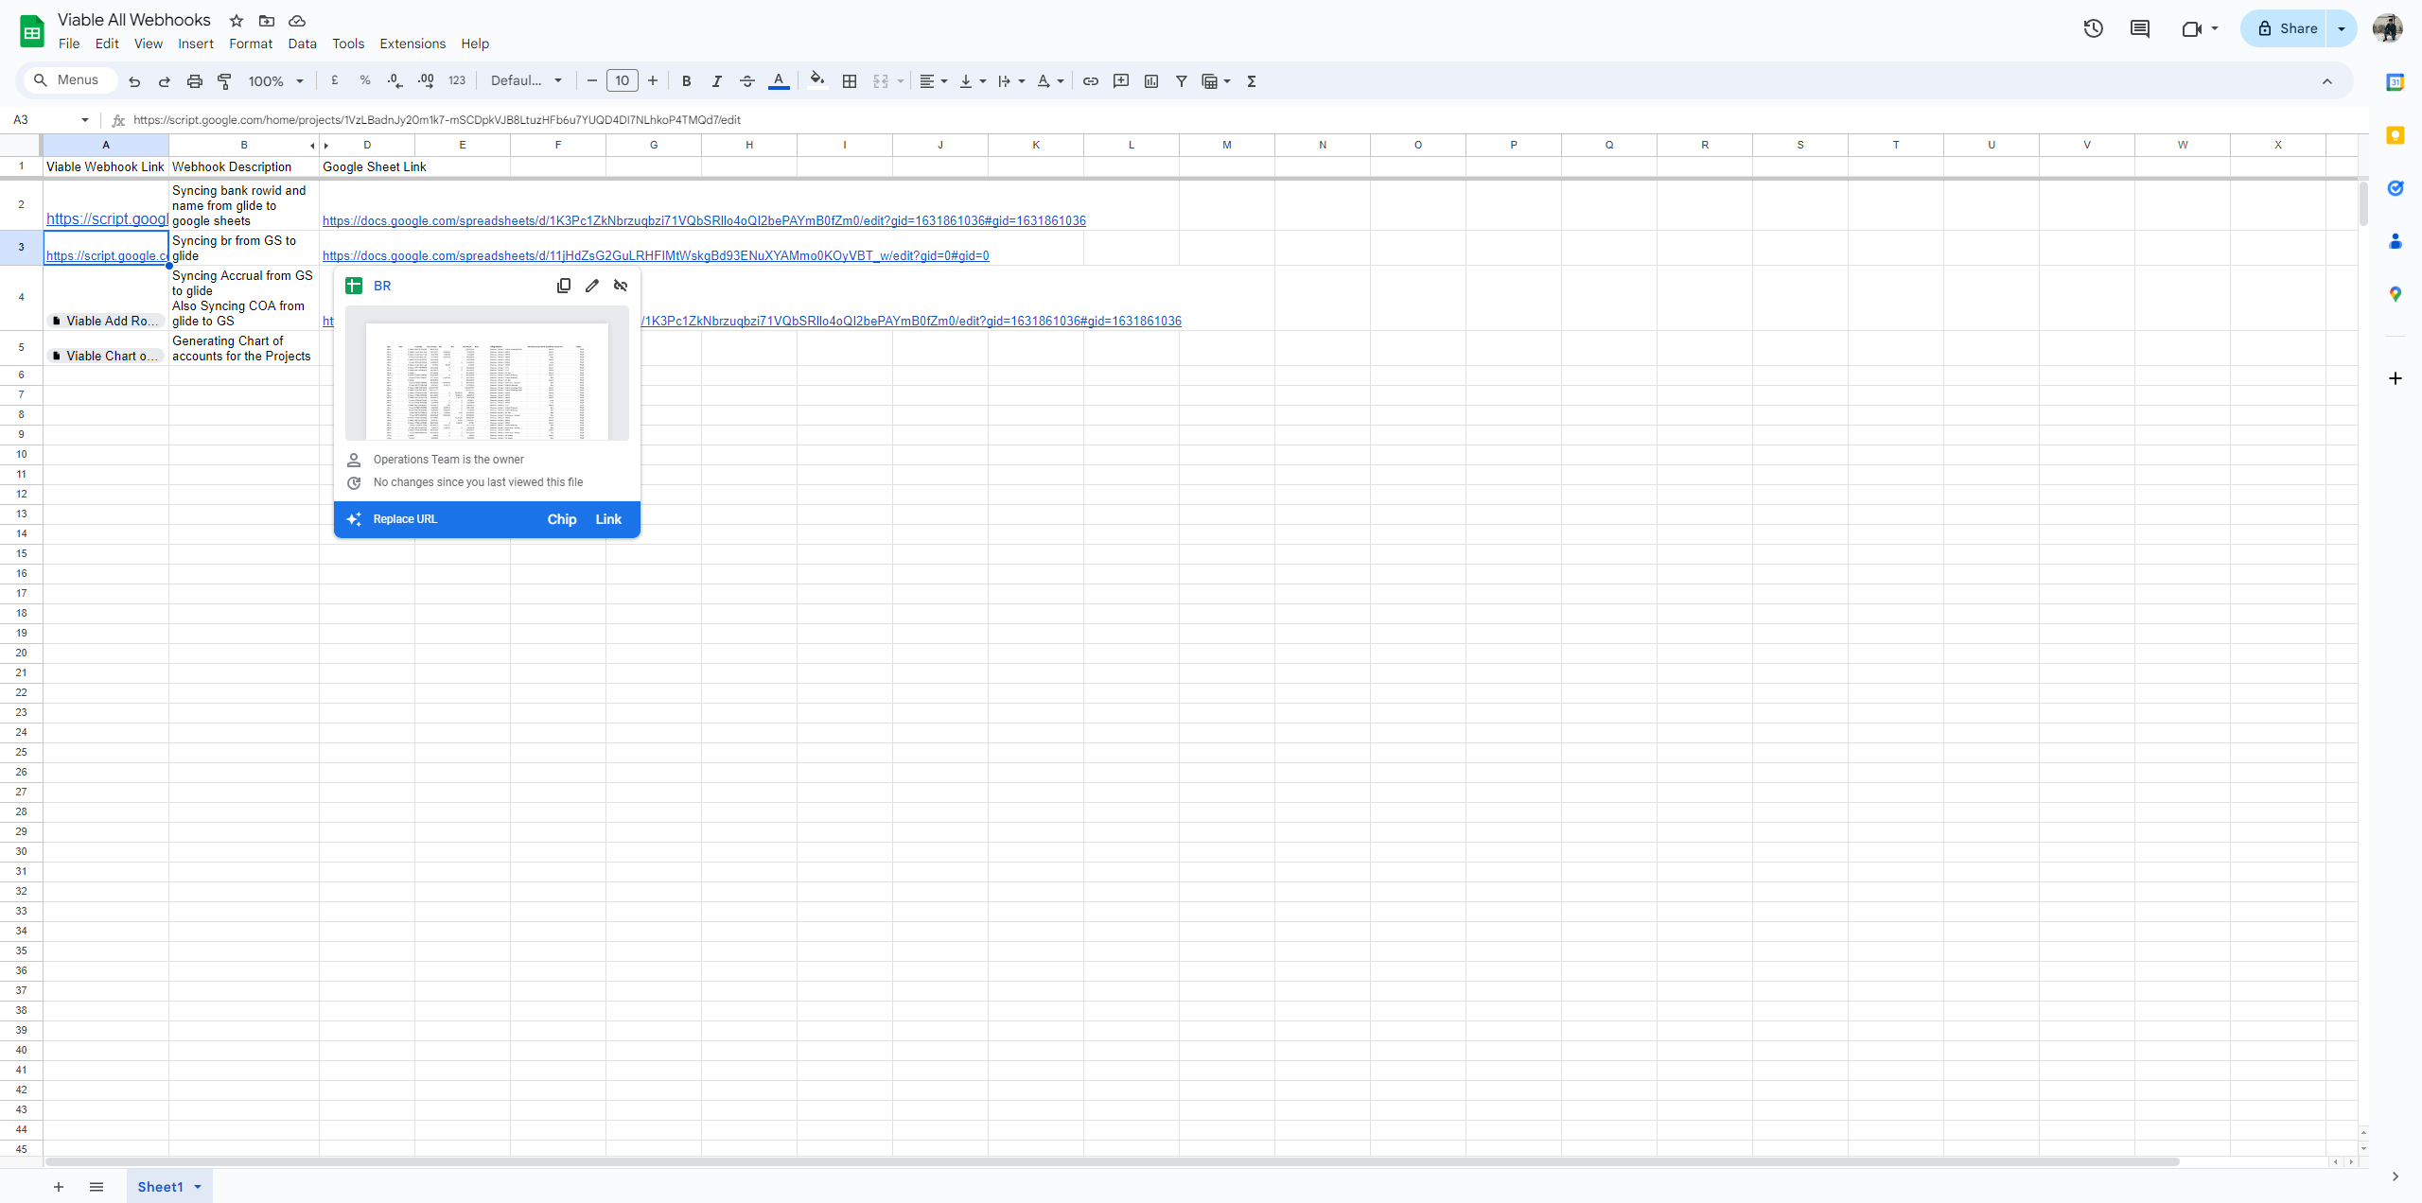Click the Undo icon in toolbar
The height and width of the screenshot is (1203, 2422).
click(134, 81)
